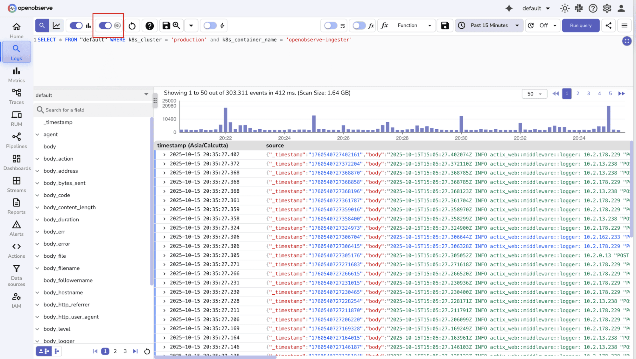Toggle SQL query mode off
Screen dimensions: 636x359
[x=105, y=25]
